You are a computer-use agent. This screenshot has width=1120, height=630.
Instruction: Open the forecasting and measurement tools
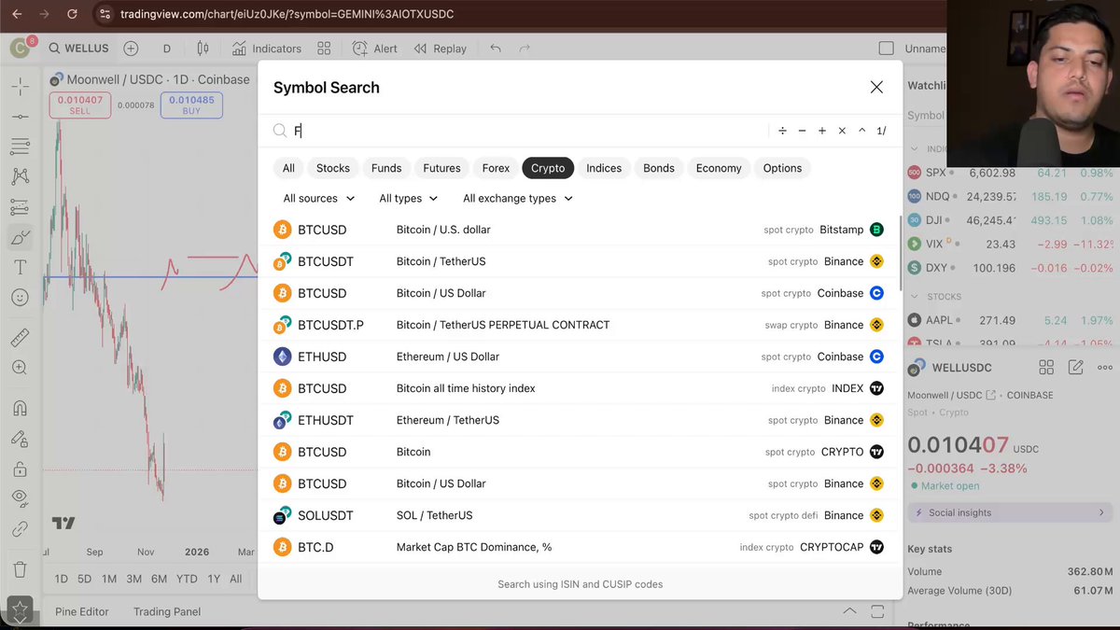point(20,207)
